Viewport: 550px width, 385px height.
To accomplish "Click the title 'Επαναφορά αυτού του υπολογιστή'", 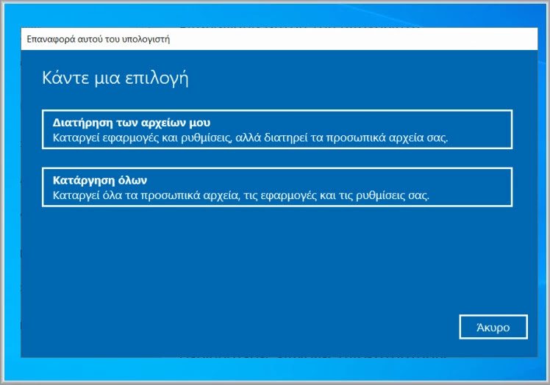I will (99, 39).
